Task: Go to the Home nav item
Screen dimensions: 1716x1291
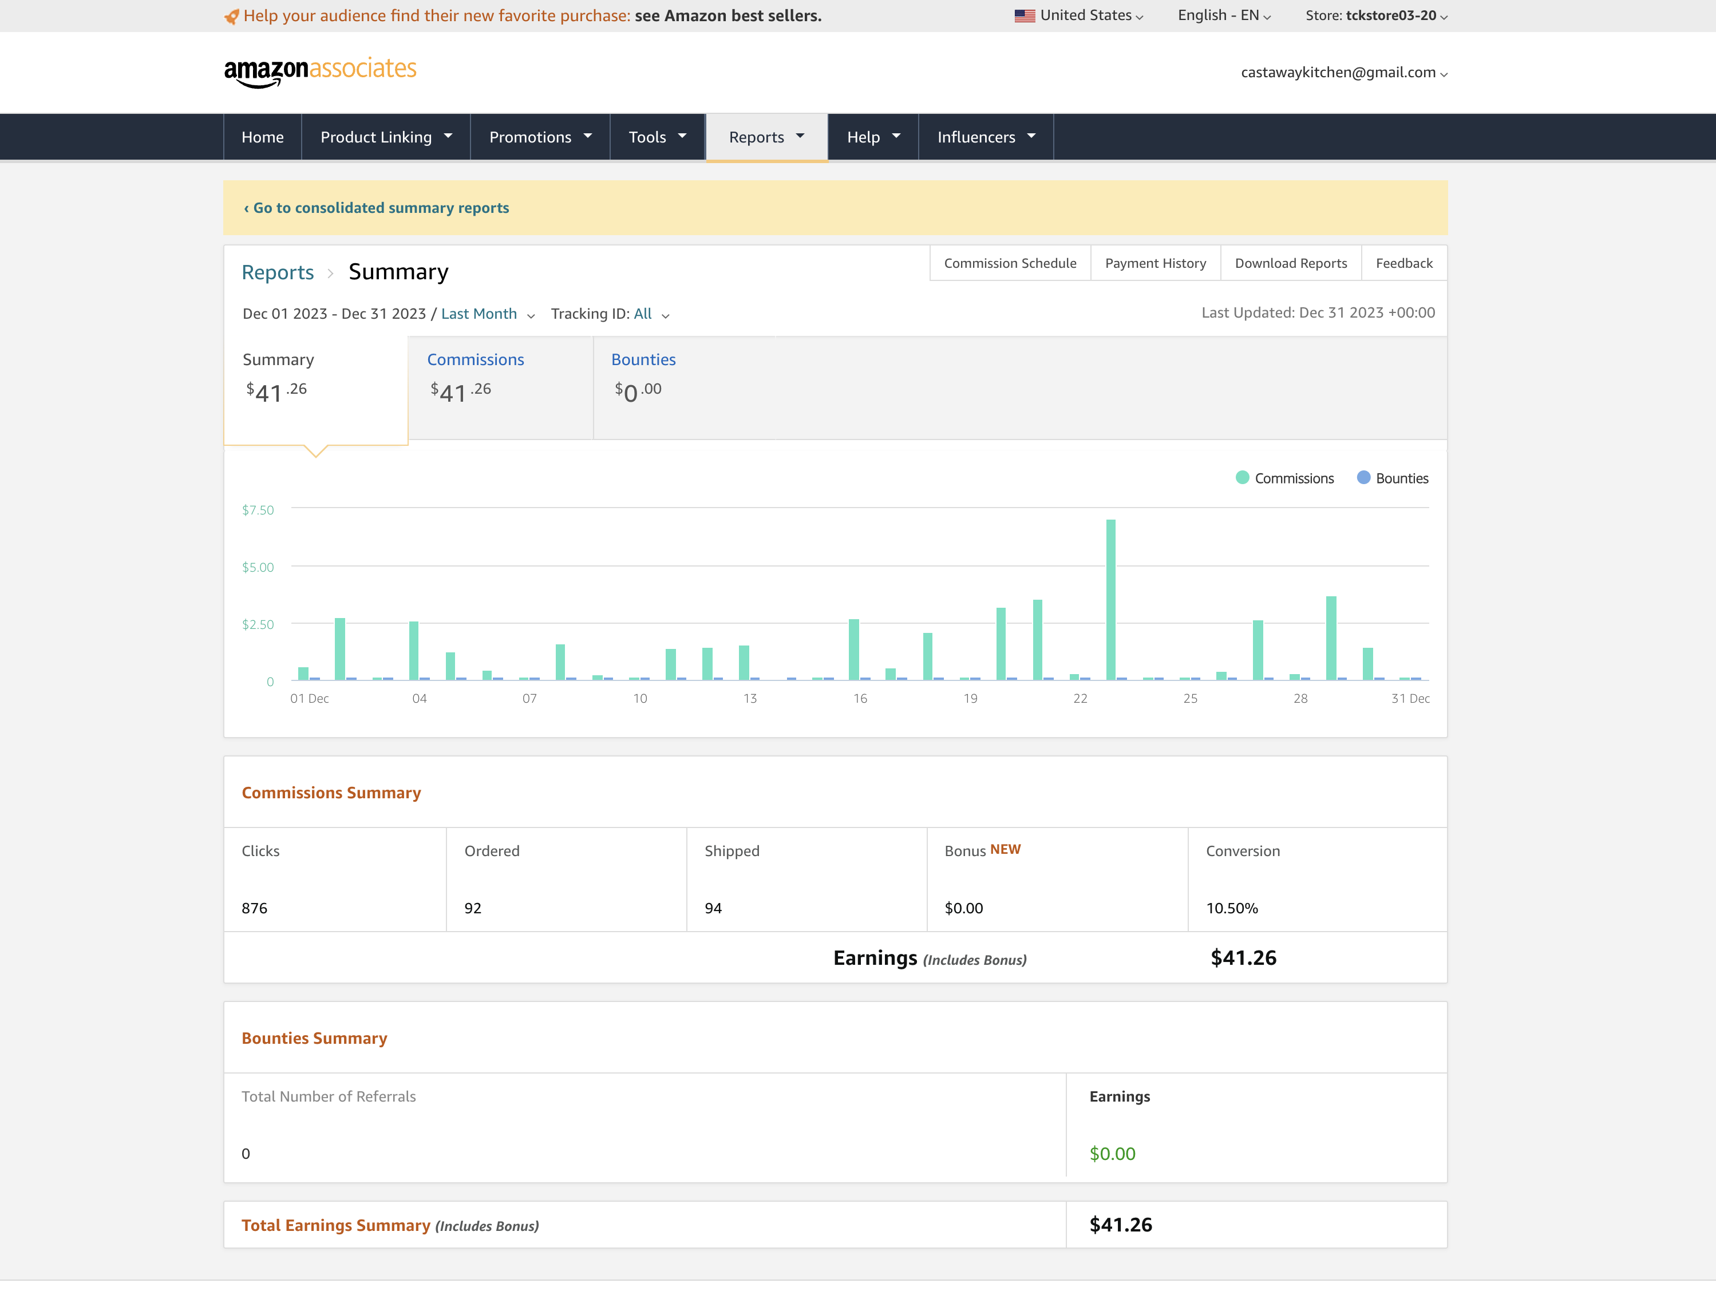Action: [262, 137]
